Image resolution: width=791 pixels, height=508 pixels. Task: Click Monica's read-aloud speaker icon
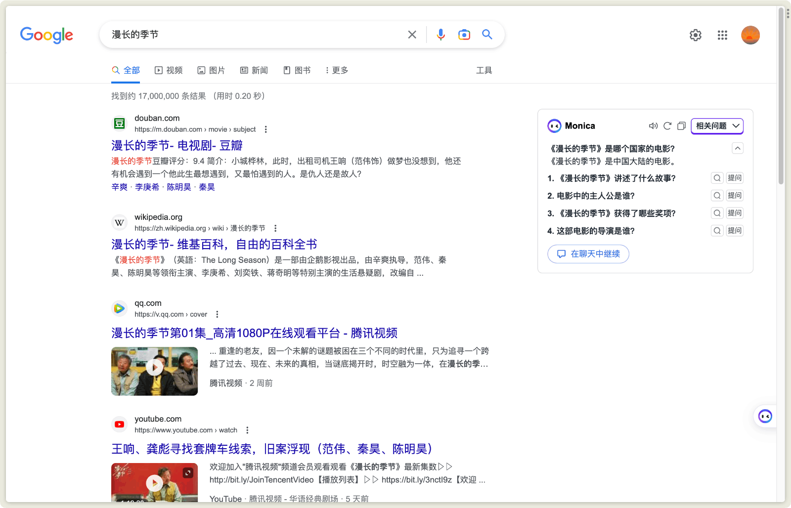tap(653, 126)
